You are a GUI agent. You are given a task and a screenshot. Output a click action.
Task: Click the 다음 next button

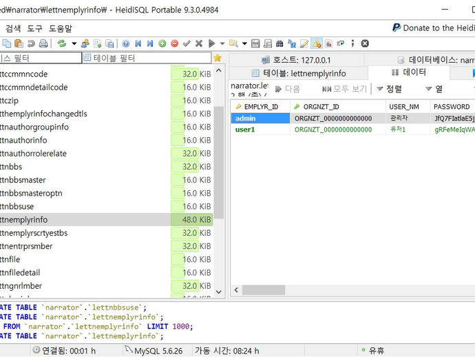click(288, 89)
